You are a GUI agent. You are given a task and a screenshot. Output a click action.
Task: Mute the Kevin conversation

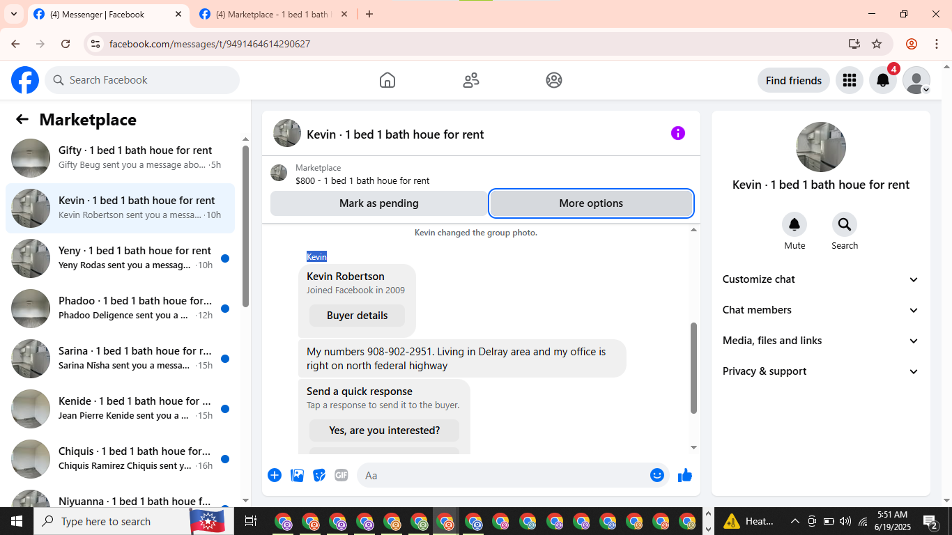(794, 224)
